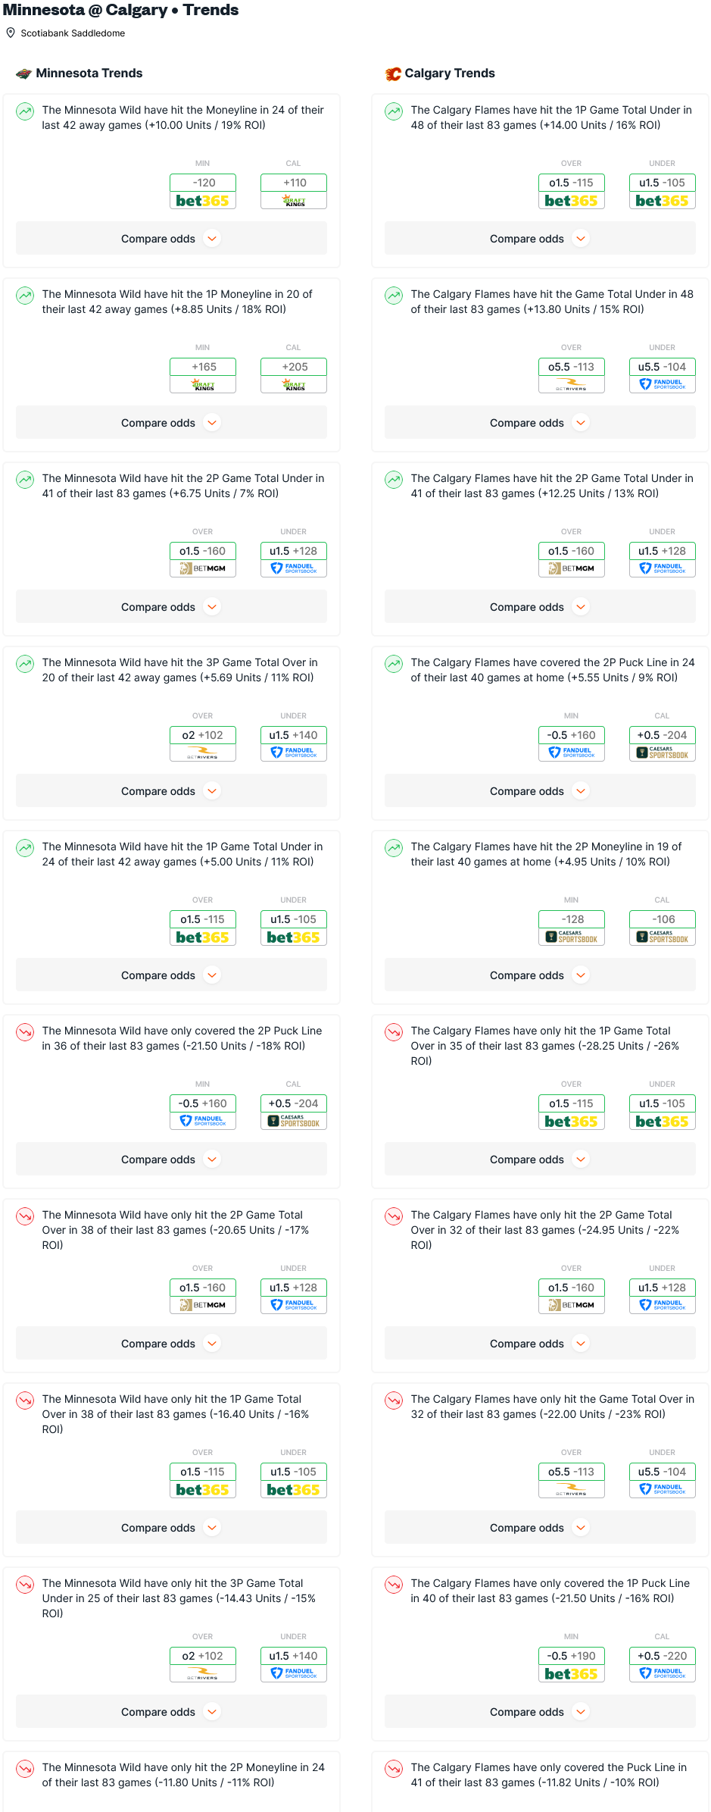Click the Minnesota Wild logo beside Minnesota Trends
711x1812 pixels.
click(x=23, y=74)
